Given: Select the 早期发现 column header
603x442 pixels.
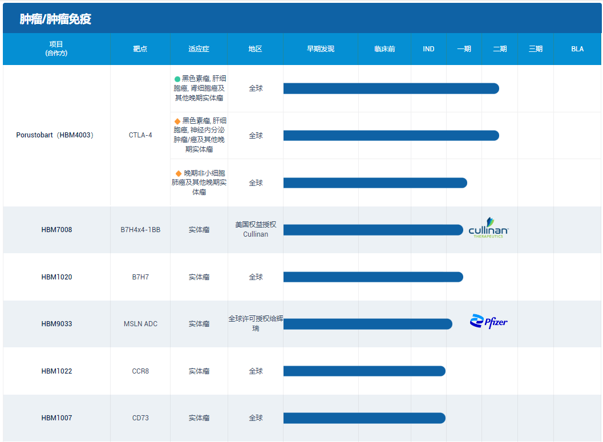Looking at the screenshot, I should pos(320,49).
